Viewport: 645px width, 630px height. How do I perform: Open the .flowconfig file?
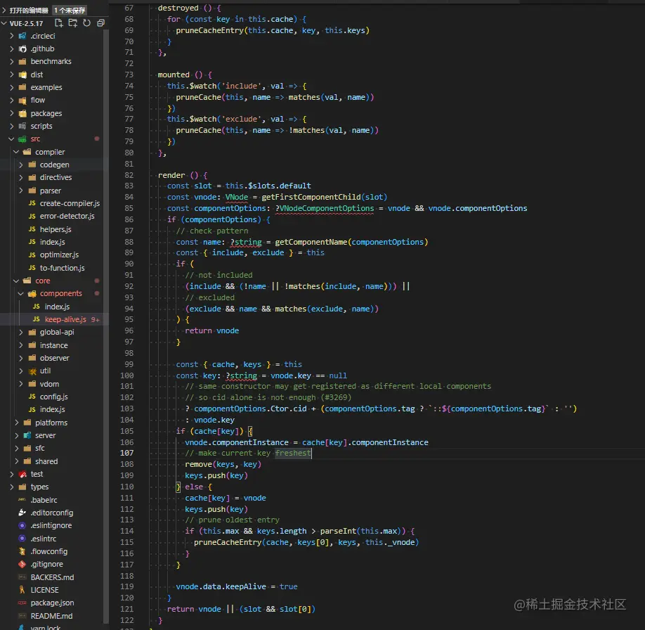click(x=48, y=552)
